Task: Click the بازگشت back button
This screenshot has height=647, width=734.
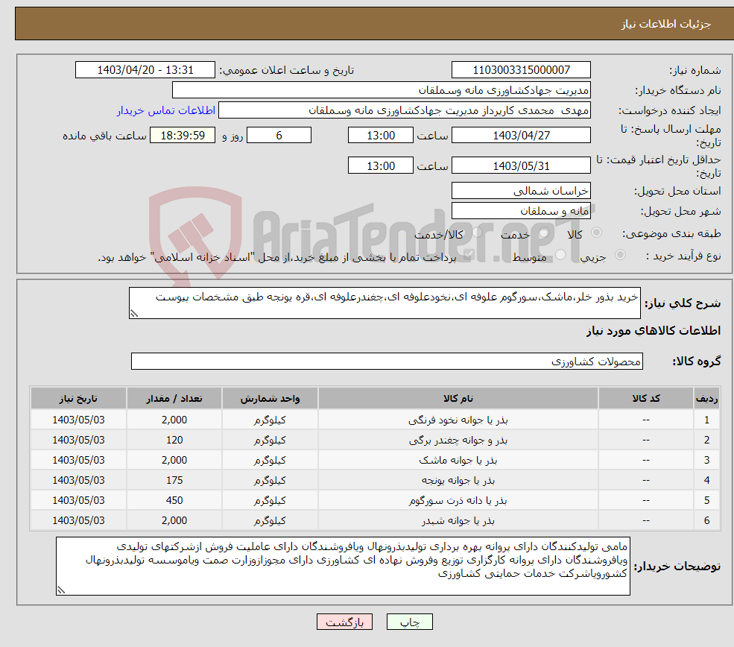Action: tap(344, 622)
